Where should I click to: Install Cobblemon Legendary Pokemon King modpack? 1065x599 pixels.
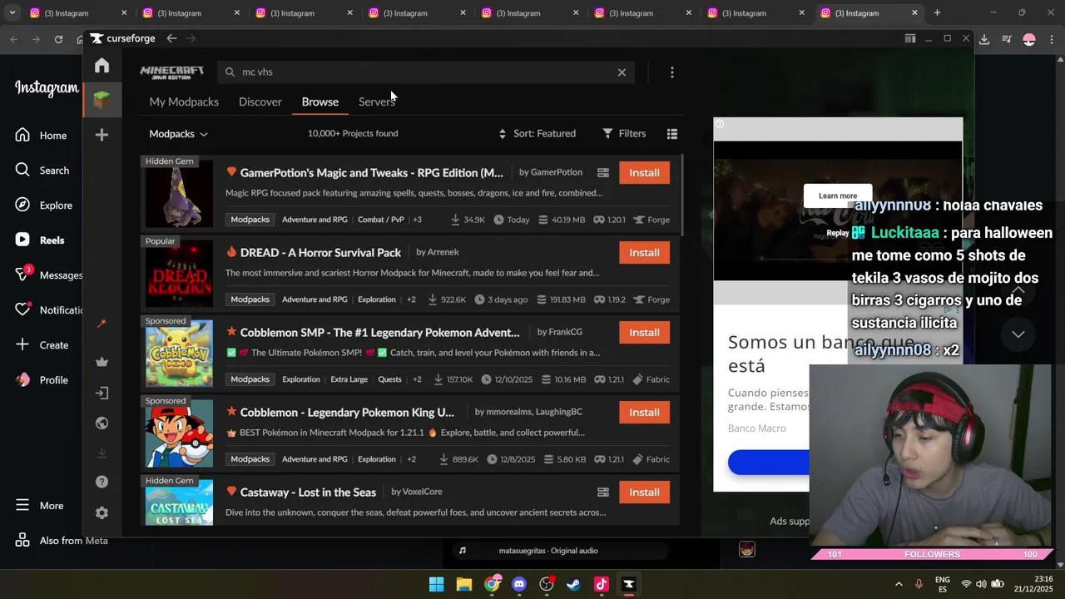(x=644, y=413)
